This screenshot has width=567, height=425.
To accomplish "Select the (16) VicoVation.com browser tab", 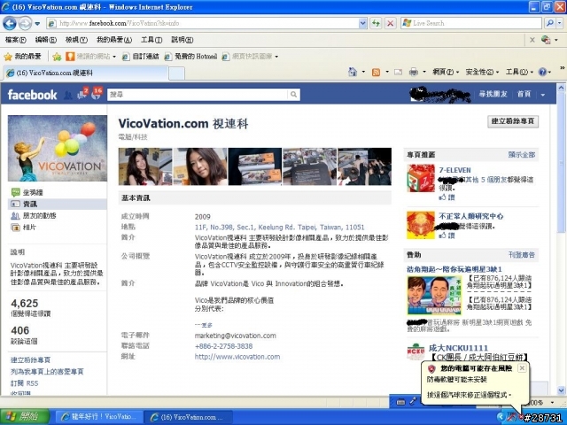I will coord(85,73).
